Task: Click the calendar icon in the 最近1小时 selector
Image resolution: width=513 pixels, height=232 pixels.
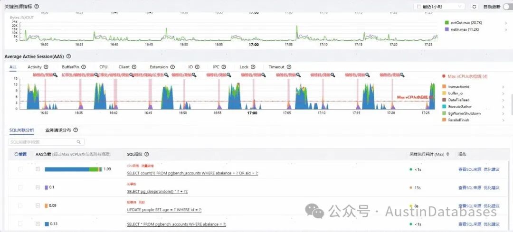Action: coord(419,7)
